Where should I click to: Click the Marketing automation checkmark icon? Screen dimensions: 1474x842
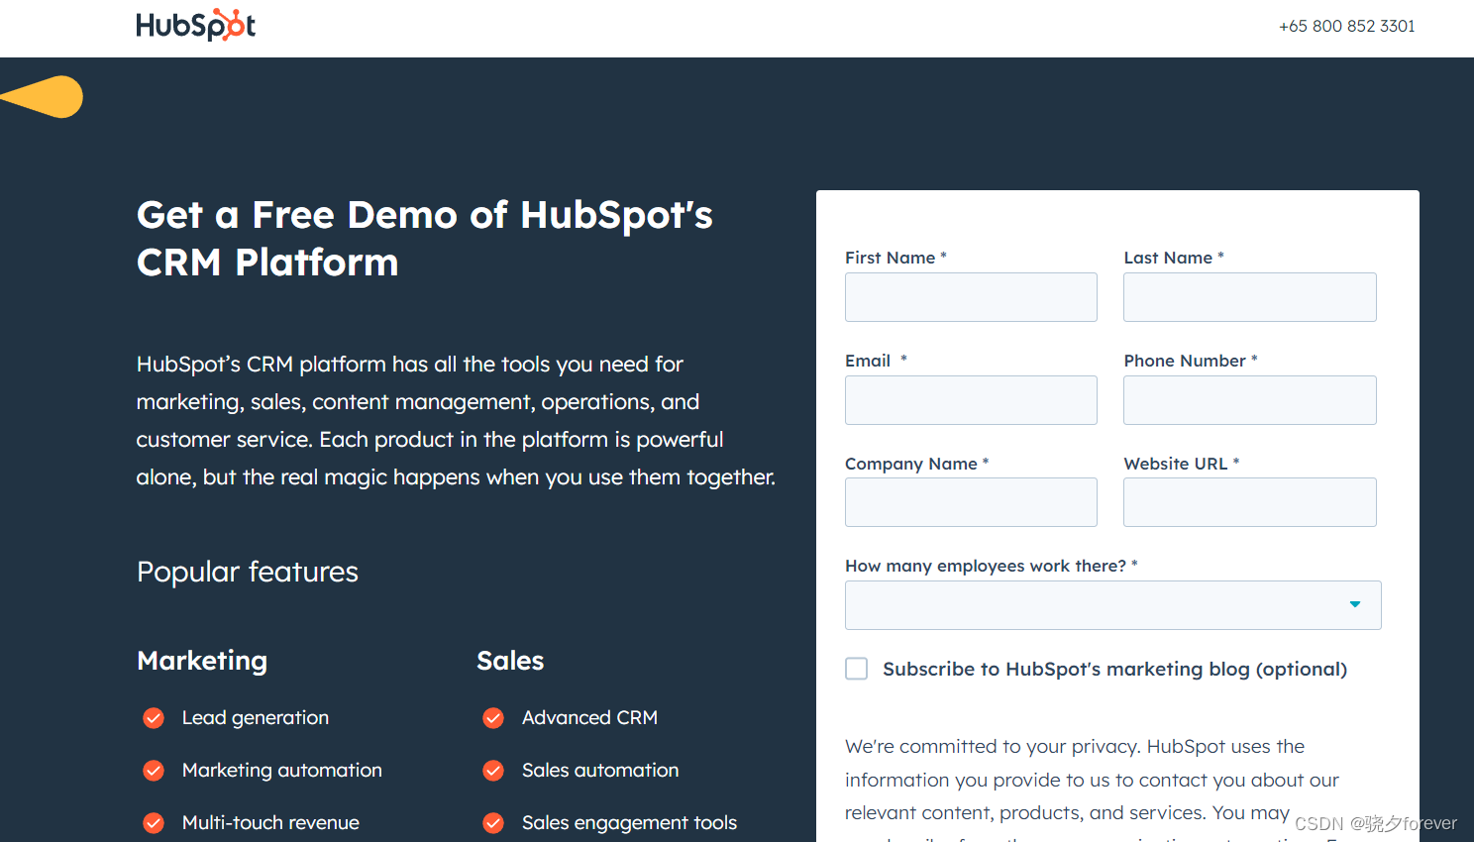point(154,771)
